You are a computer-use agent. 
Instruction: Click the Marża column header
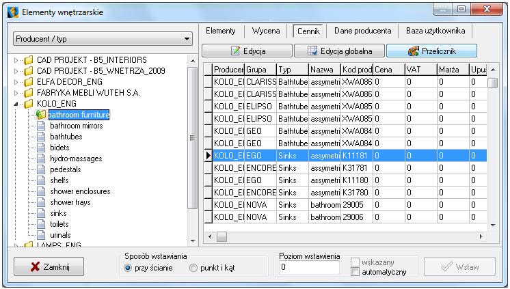pyautogui.click(x=453, y=70)
